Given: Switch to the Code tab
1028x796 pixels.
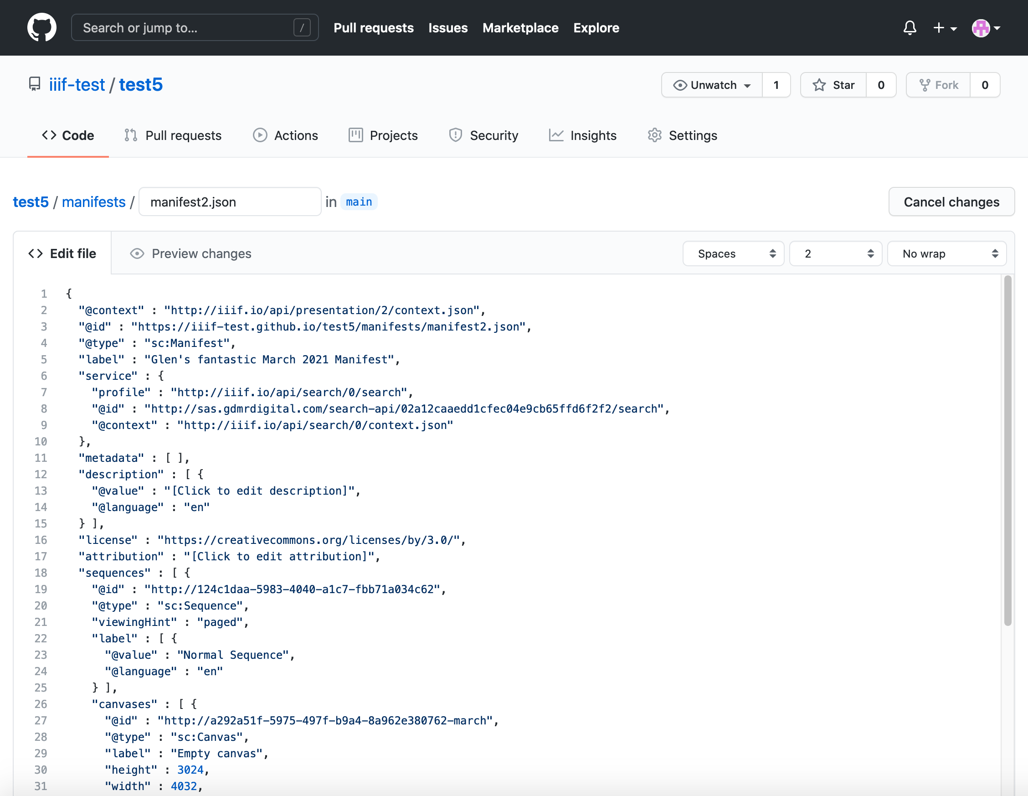Looking at the screenshot, I should (68, 135).
